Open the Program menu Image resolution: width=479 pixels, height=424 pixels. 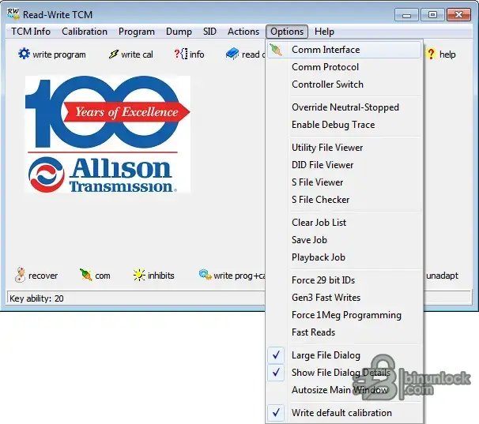(x=136, y=32)
